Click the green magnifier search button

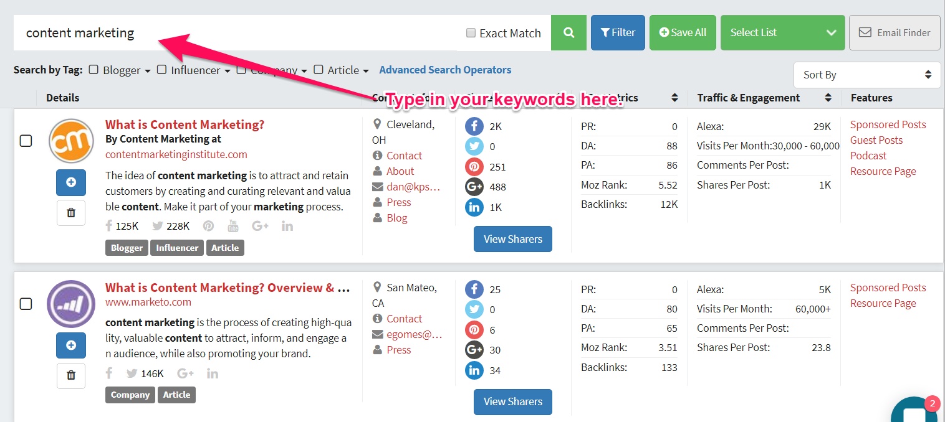[x=568, y=33]
